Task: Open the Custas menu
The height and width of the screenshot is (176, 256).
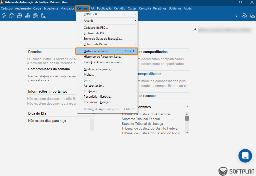Action: (x=132, y=8)
